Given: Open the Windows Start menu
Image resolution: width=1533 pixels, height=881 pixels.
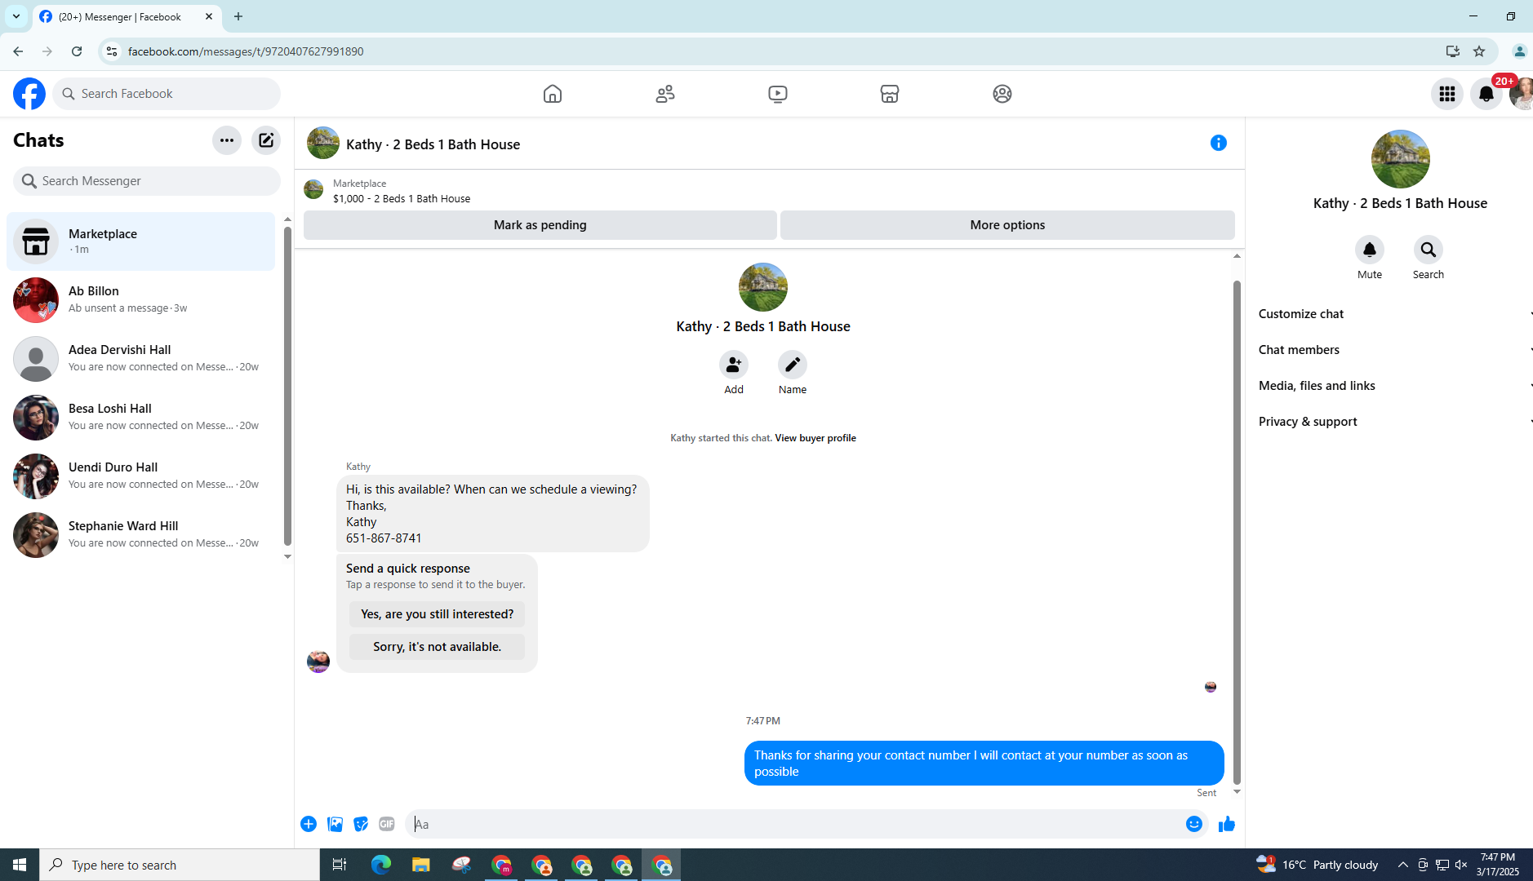Looking at the screenshot, I should coord(20,865).
